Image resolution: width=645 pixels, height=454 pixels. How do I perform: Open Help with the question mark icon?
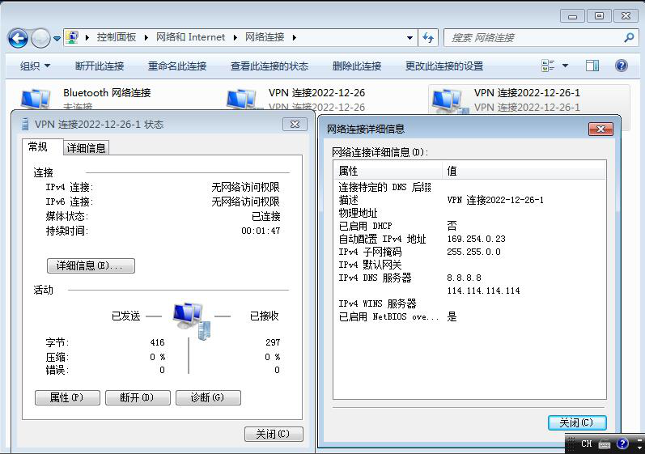[622, 66]
